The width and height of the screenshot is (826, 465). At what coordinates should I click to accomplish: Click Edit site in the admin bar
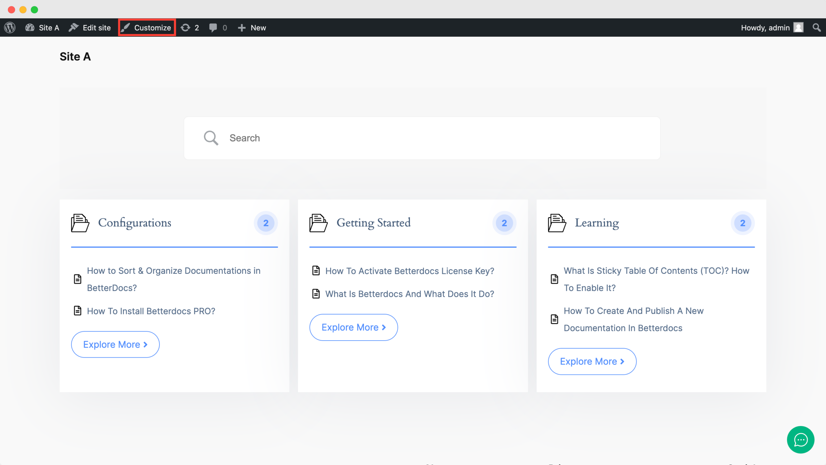tap(90, 27)
